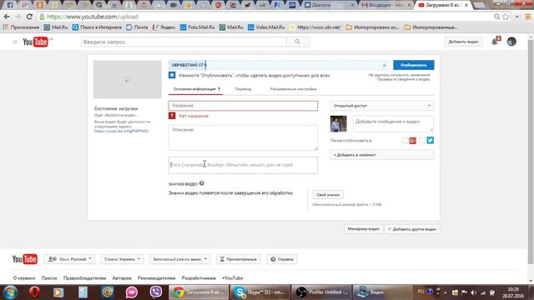Image resolution: width=534 pixels, height=300 pixels.
Task: Show hidden system tray icons
Action: [446, 292]
